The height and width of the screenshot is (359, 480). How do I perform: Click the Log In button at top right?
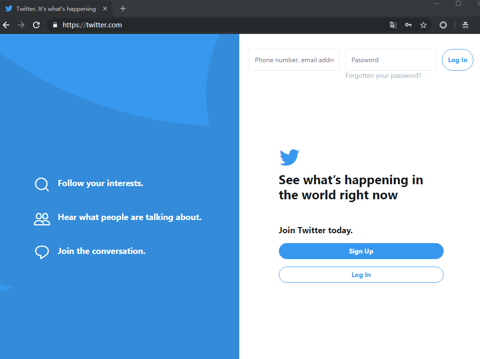click(x=457, y=60)
